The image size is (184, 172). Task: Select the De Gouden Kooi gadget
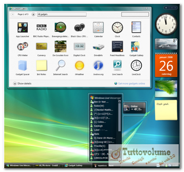click(x=60, y=46)
